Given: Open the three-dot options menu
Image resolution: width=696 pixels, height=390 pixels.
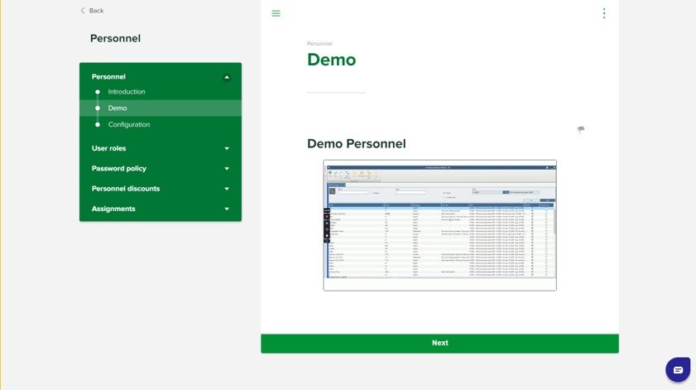Looking at the screenshot, I should tap(603, 13).
